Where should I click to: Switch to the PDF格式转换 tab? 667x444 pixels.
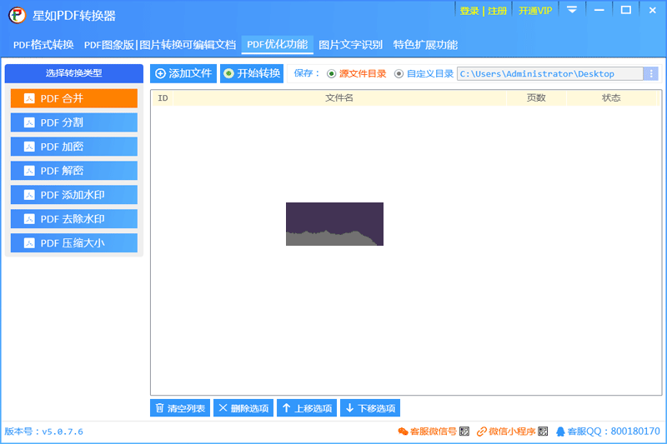click(43, 45)
